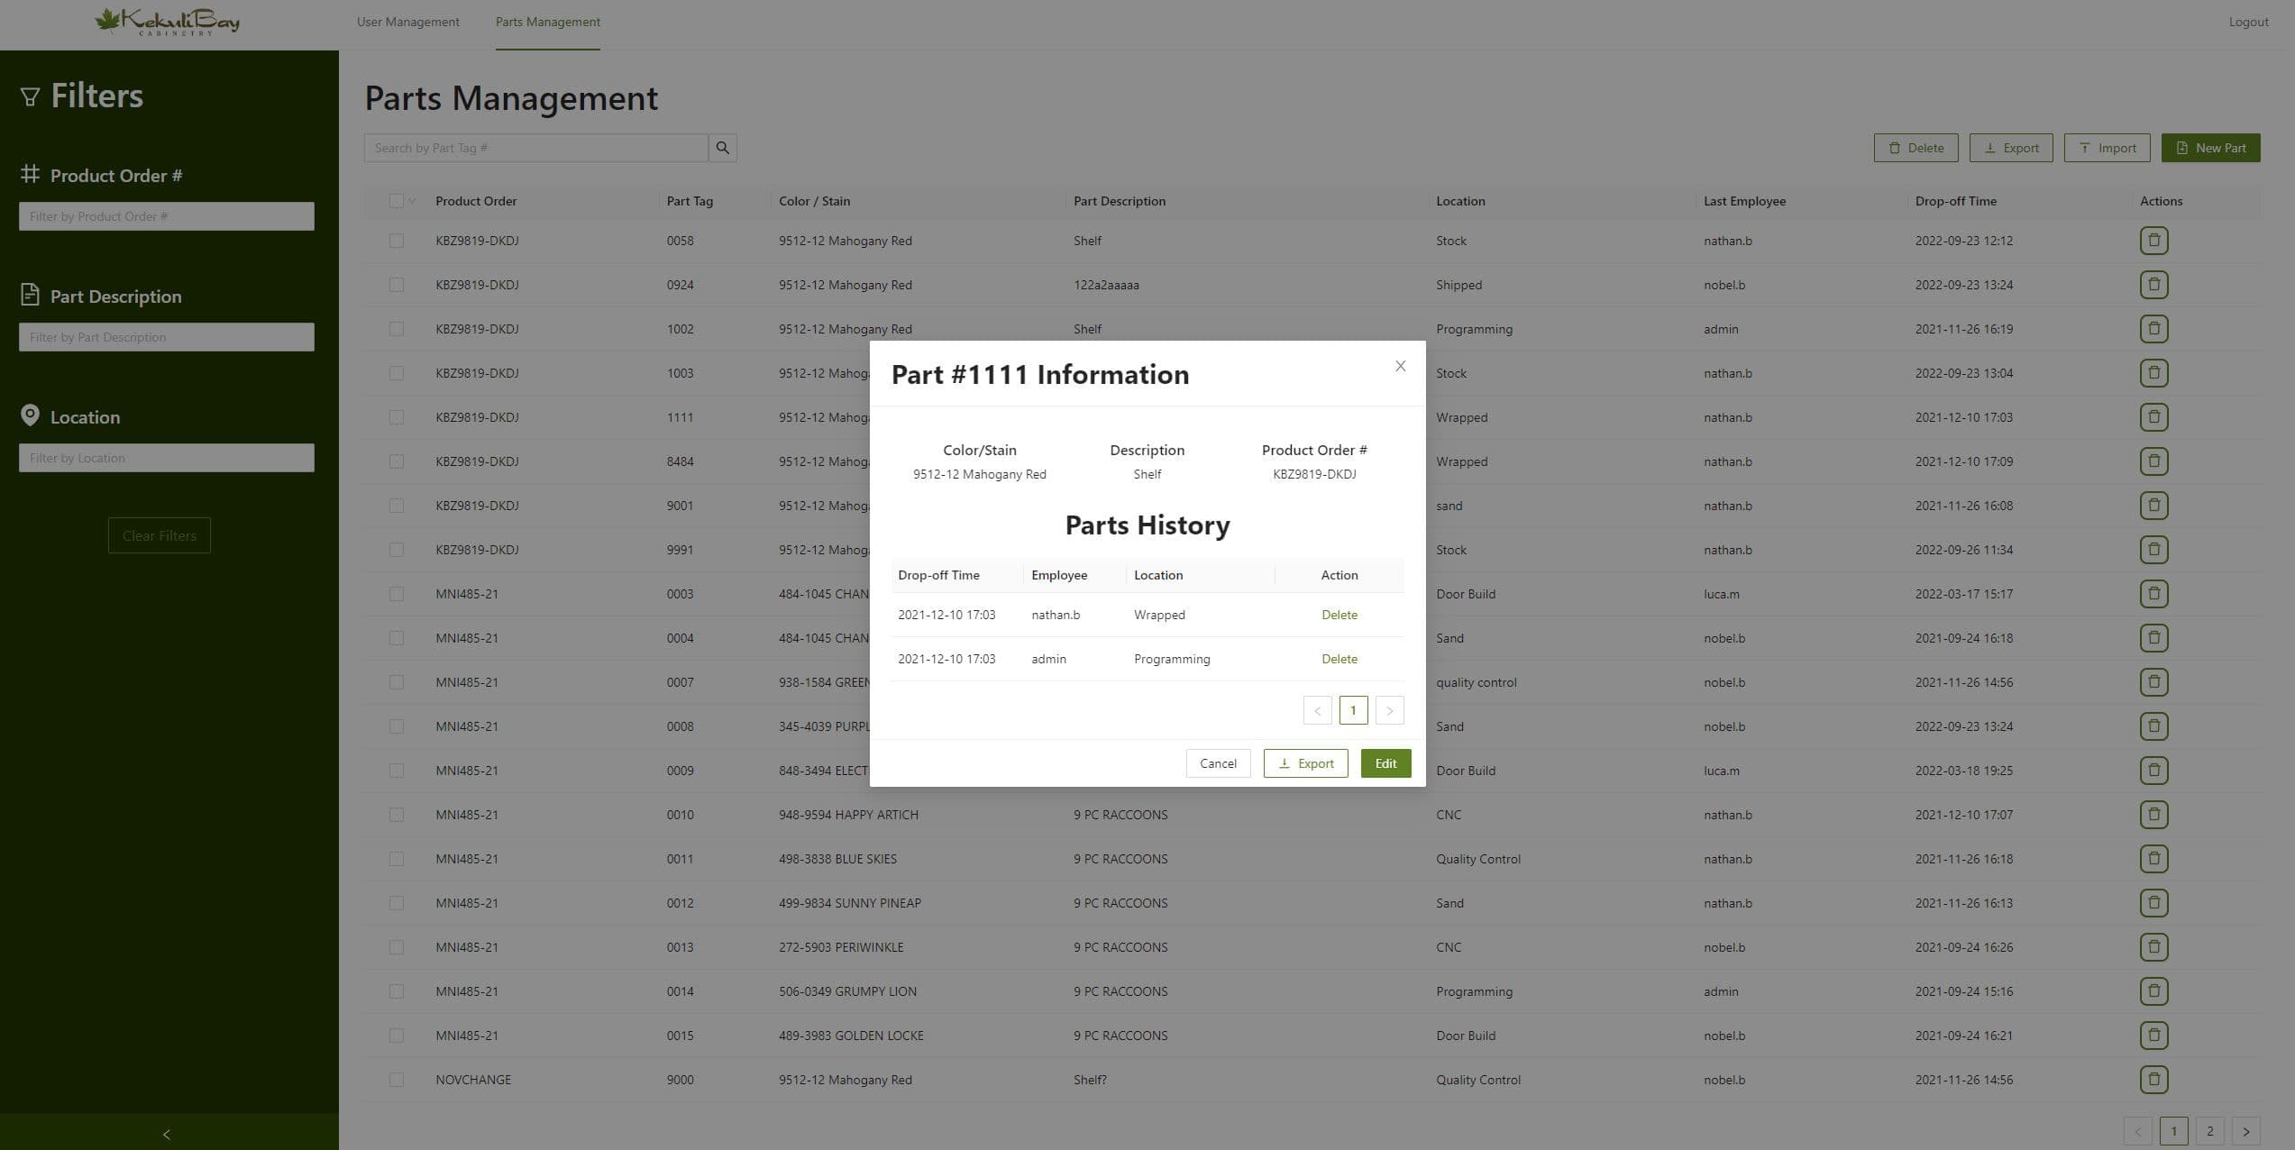Open the selection dropdown arrow beside header checkbox
The image size is (2295, 1150).
tap(412, 201)
